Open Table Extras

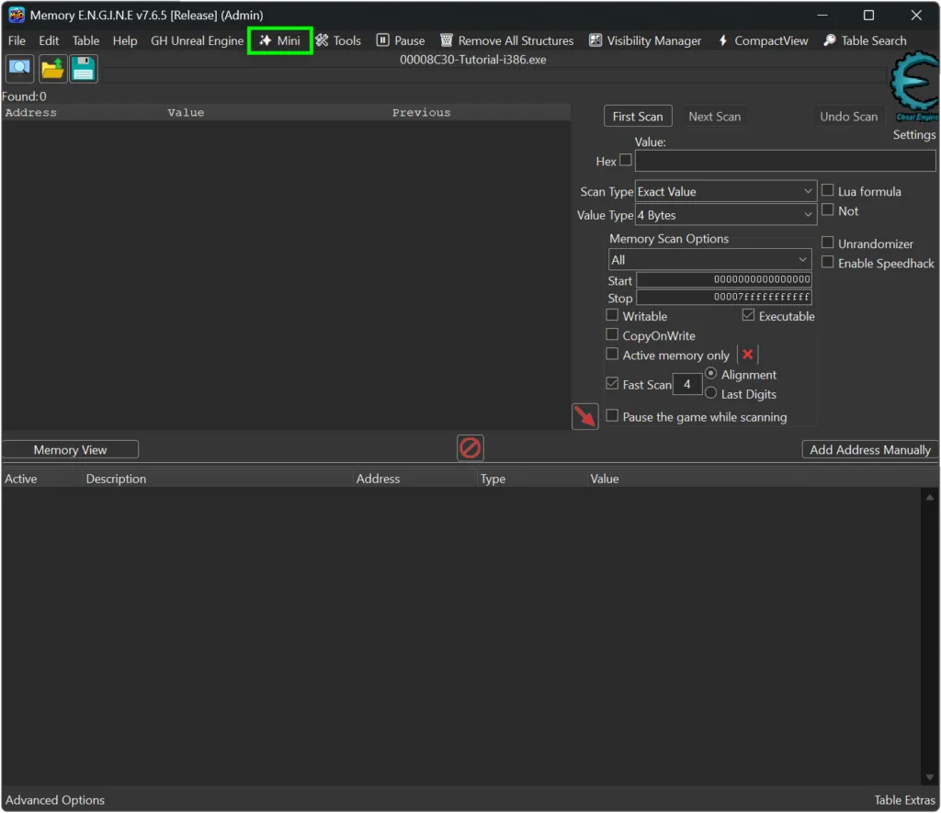[904, 800]
